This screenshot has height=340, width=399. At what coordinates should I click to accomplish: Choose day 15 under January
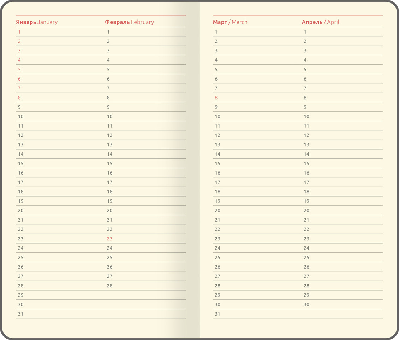click(21, 163)
